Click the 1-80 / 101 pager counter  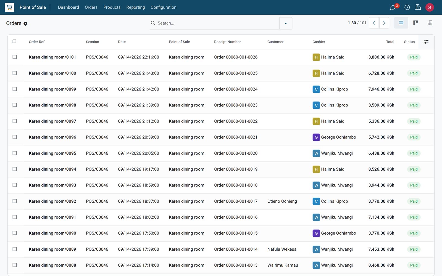click(357, 23)
